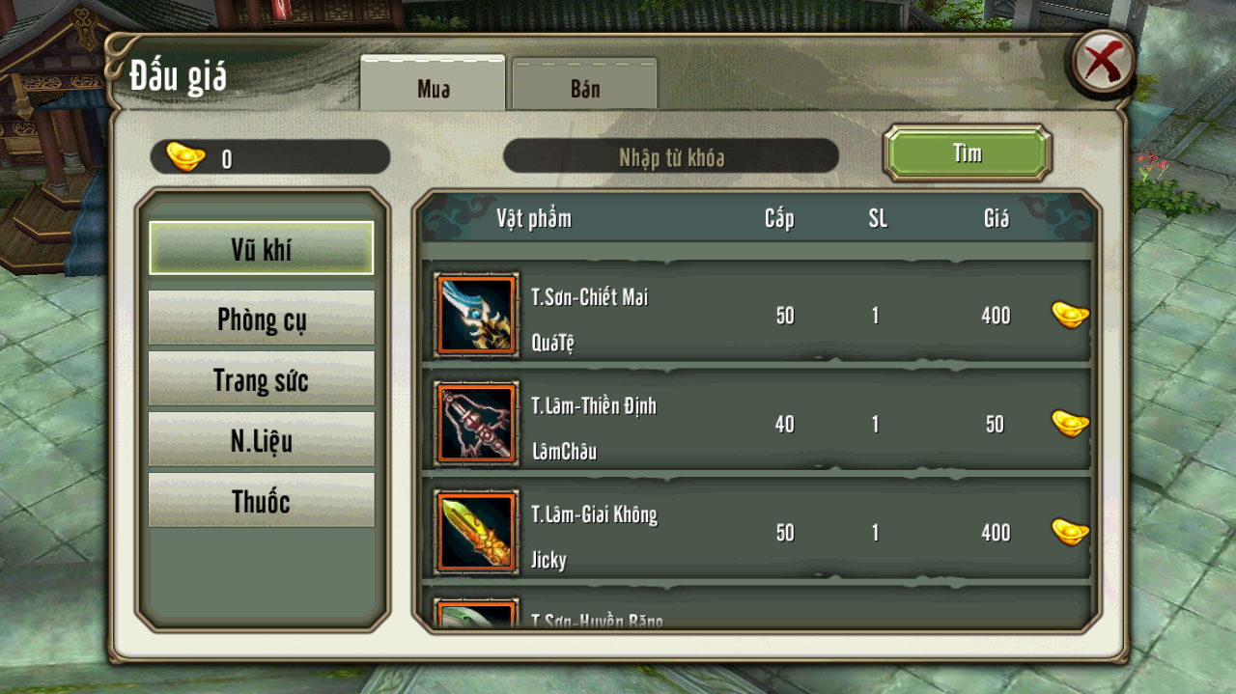Click the gold ingot balance icon

click(x=185, y=156)
